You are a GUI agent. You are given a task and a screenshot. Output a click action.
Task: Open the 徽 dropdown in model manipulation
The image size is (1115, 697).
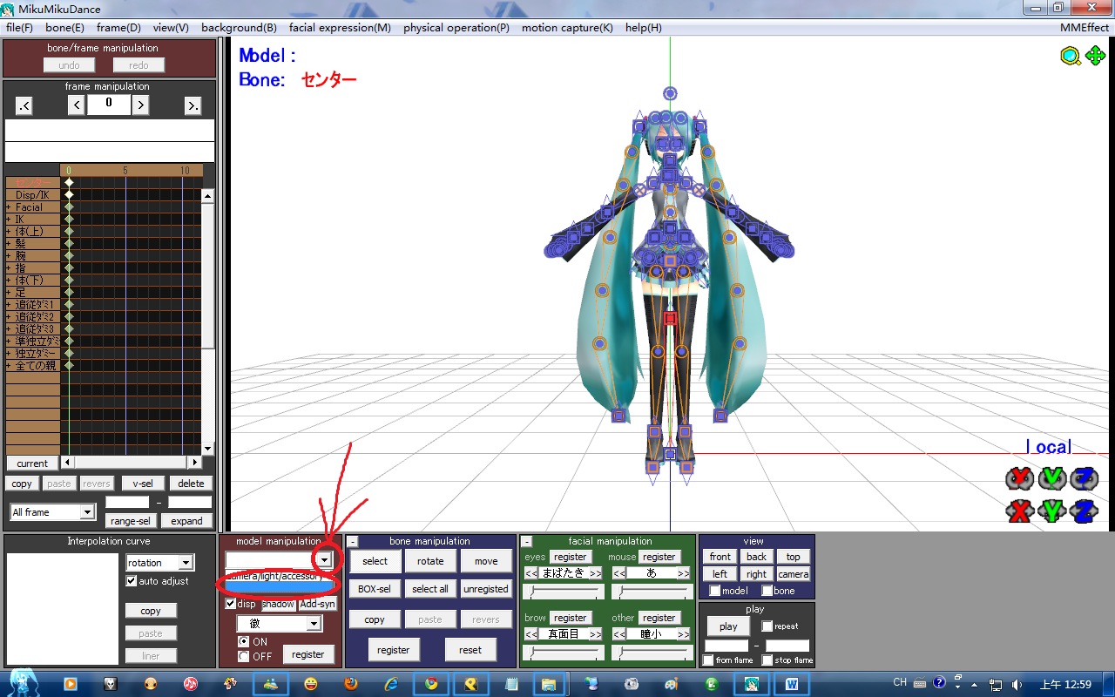point(314,624)
